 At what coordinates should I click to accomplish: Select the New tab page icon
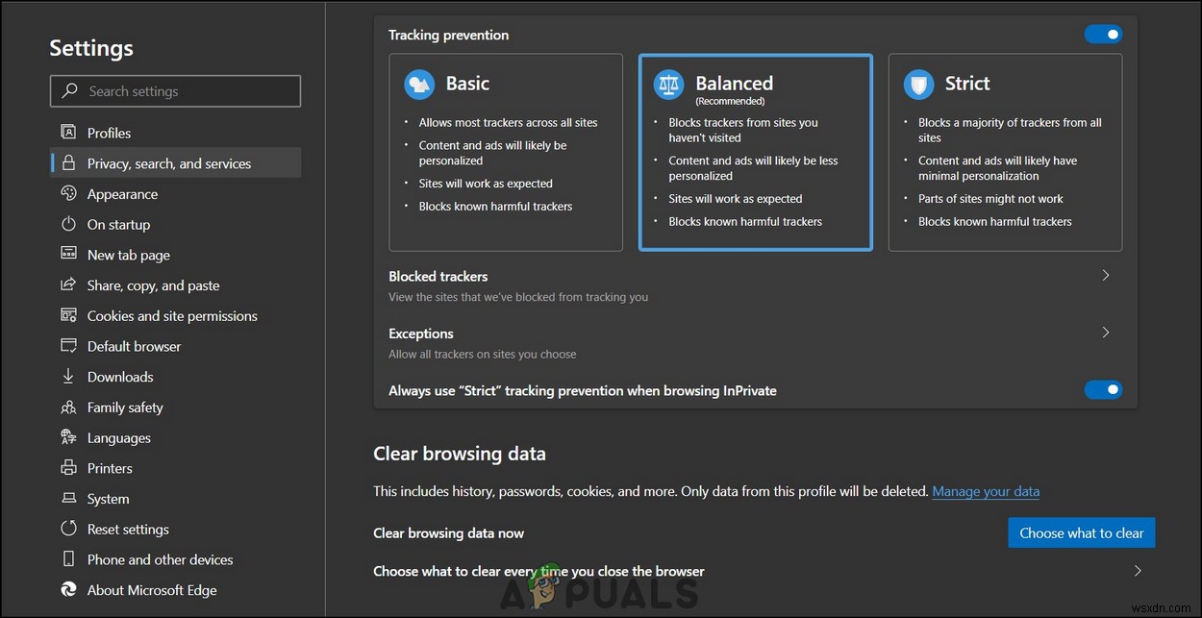pos(67,255)
